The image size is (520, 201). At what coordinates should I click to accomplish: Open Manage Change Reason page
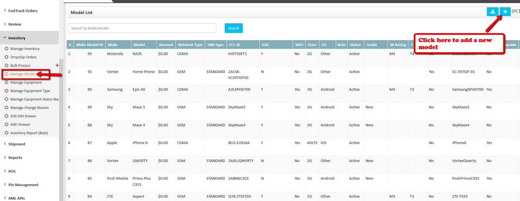pos(29,108)
